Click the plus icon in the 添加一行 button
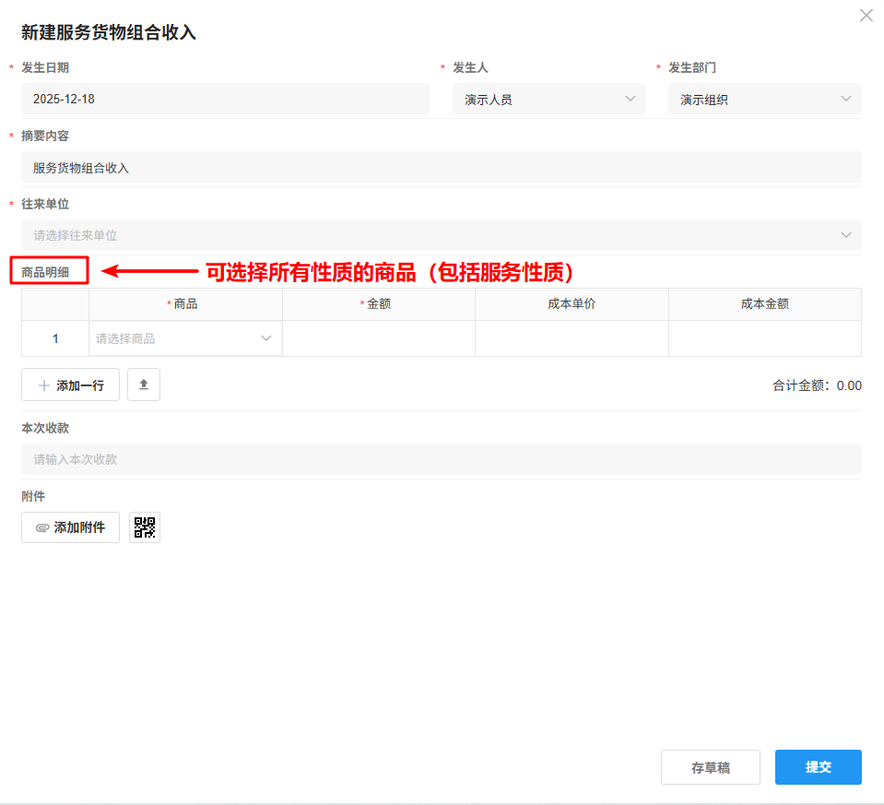This screenshot has width=884, height=805. pos(46,385)
